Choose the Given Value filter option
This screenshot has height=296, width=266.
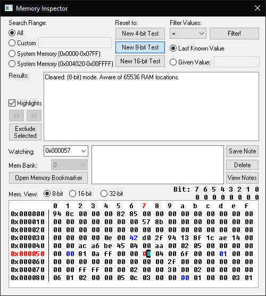point(173,62)
